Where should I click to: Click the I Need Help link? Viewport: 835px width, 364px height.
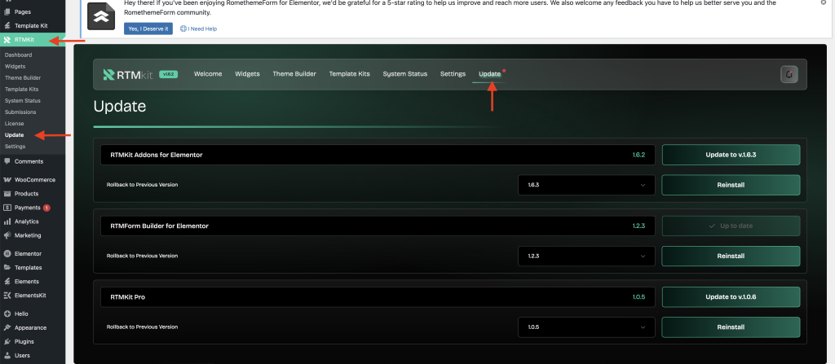coord(198,29)
